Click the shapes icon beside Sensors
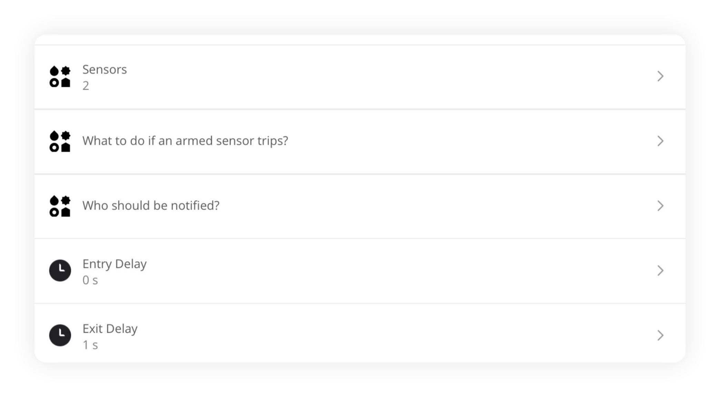The image size is (720, 397). [x=60, y=76]
